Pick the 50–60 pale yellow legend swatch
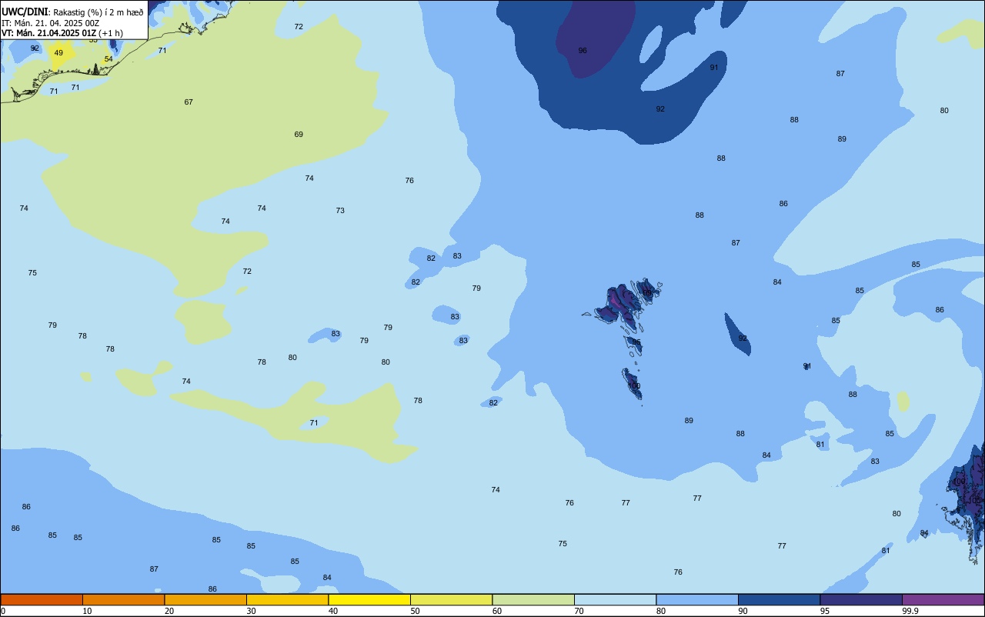The width and height of the screenshot is (985, 617). pos(451,599)
